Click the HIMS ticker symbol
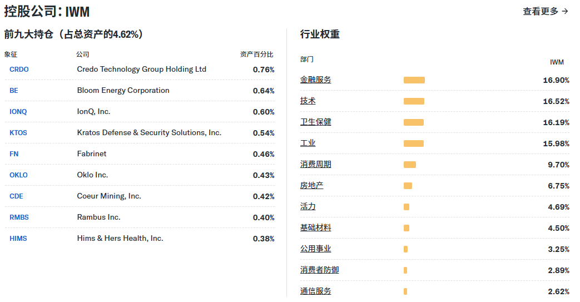Image resolution: width=580 pixels, height=302 pixels. coord(18,239)
